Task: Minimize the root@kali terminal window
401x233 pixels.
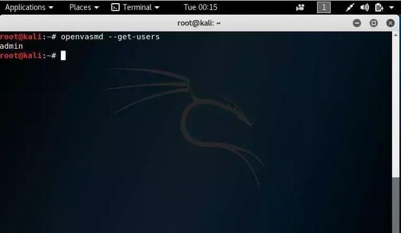Action: pyautogui.click(x=357, y=23)
